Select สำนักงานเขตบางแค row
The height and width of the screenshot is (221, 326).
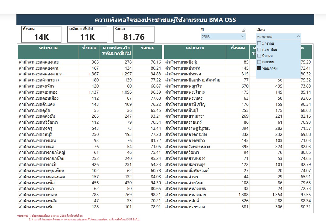tap(90, 146)
